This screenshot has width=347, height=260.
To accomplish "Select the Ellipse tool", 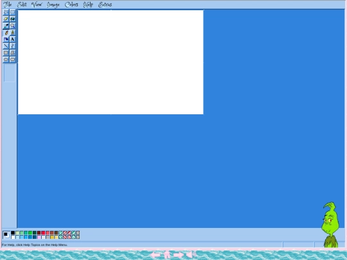I will pos(6,59).
